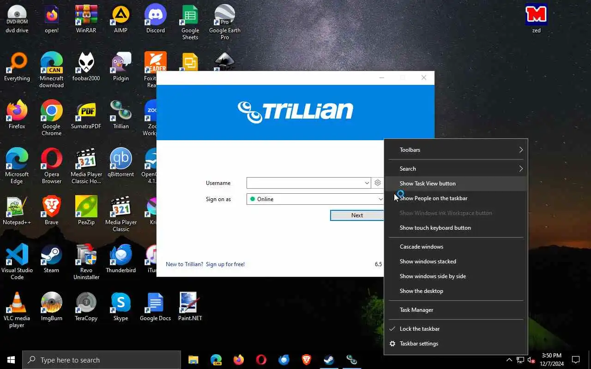
Task: Toggle Show Task View button option
Action: (456, 184)
